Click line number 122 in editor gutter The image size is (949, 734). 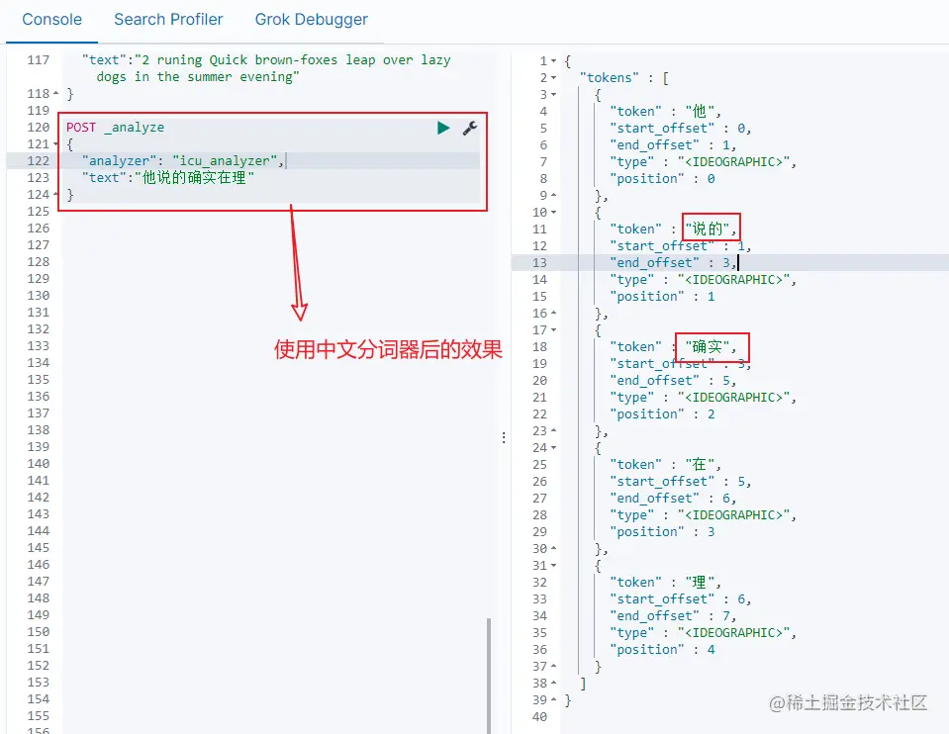tap(39, 161)
